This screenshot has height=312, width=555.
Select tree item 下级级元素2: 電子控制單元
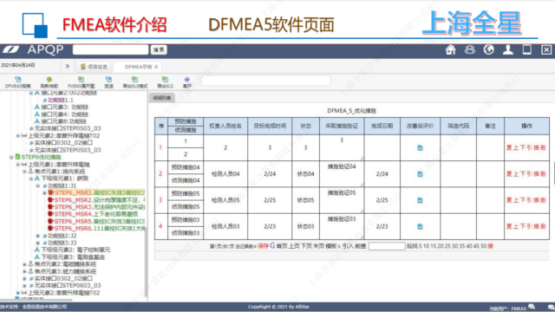click(73, 250)
